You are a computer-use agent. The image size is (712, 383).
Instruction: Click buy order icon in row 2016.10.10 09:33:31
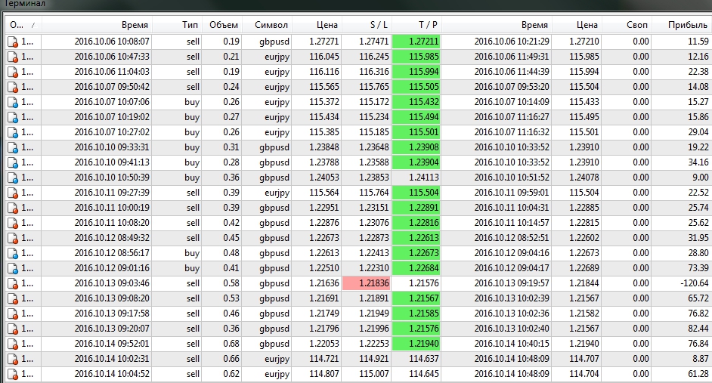(x=12, y=147)
